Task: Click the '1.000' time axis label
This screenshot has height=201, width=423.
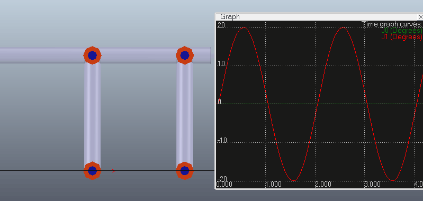Action: (x=273, y=184)
